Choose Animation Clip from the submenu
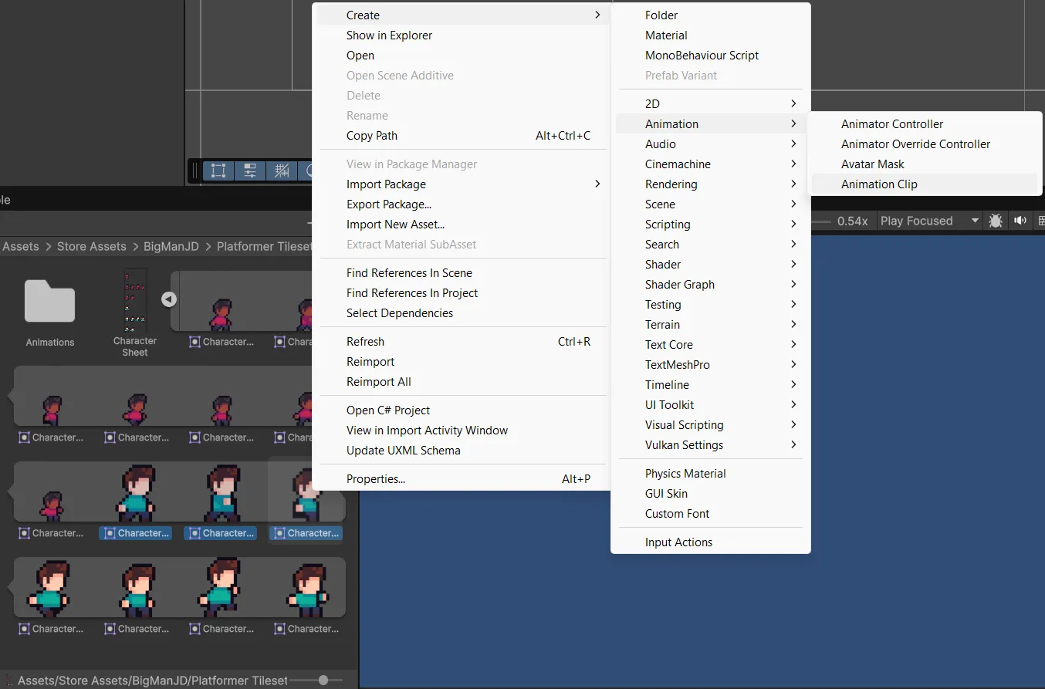Screen dimensions: 1045x689 (924, 184)
